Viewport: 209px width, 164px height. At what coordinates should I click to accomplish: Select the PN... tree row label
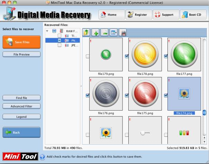coord(75,41)
